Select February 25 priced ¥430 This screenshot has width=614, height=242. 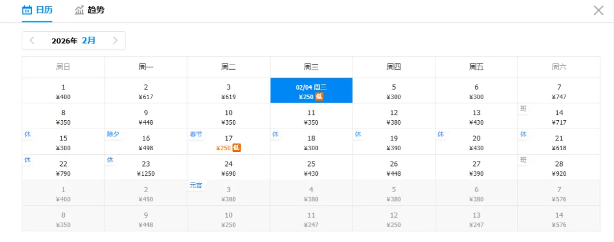pos(312,167)
